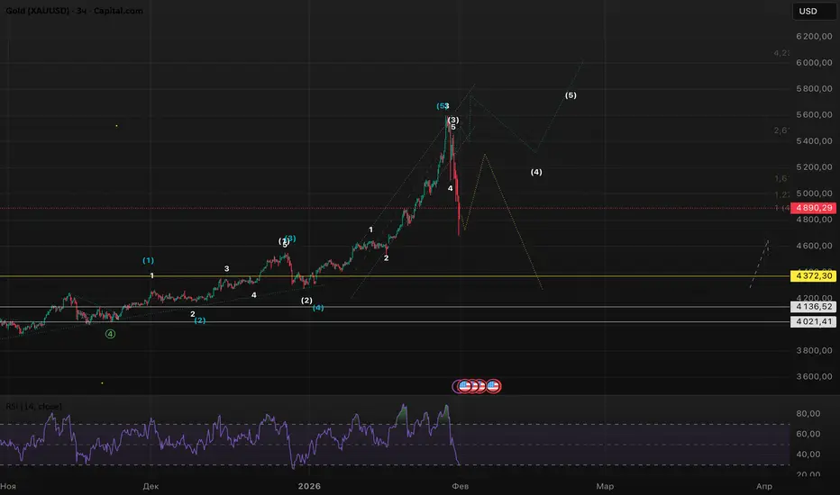This screenshot has width=840, height=495.
Task: Click the 4 136,52 price line label
Action: (x=813, y=307)
